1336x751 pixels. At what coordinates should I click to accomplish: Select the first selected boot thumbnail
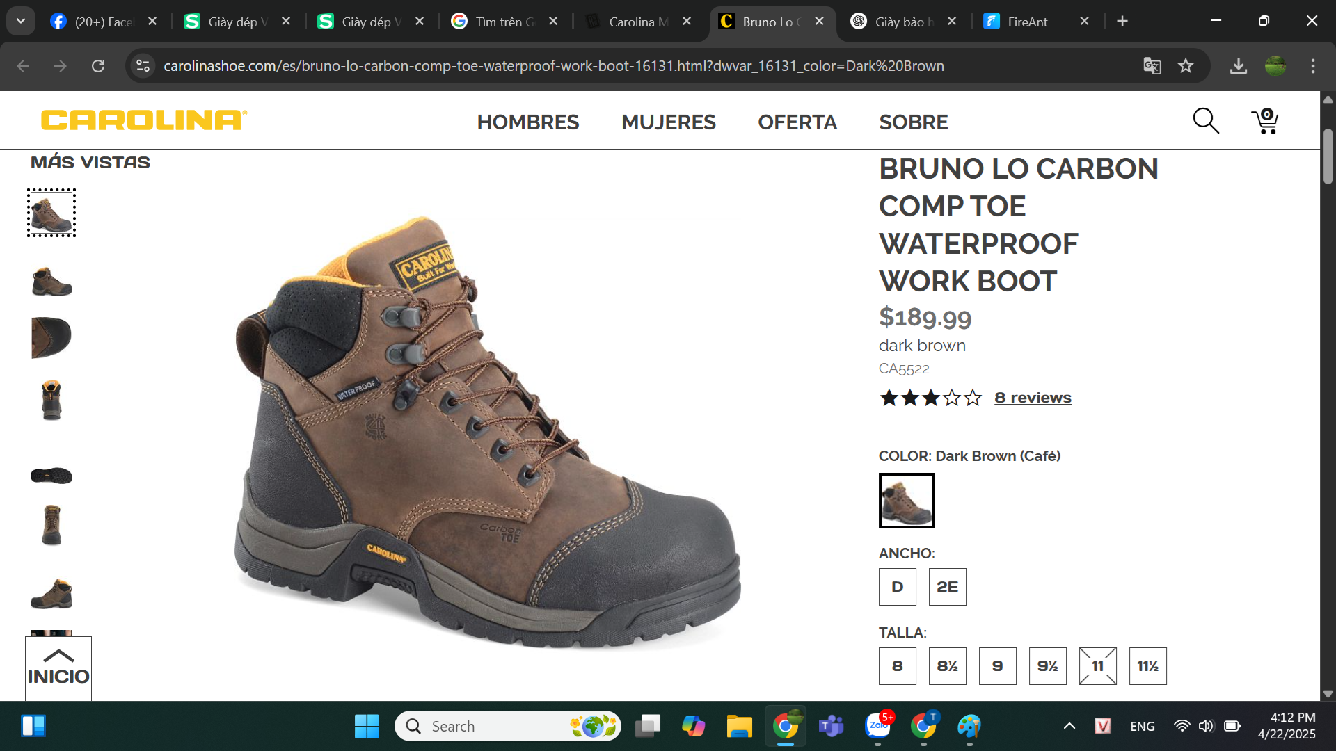51,213
